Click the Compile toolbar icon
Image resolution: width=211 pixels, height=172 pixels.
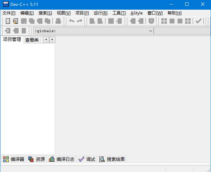164,21
